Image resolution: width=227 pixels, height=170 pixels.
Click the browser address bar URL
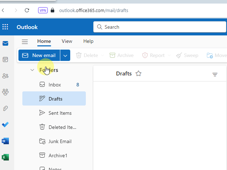pyautogui.click(x=94, y=10)
